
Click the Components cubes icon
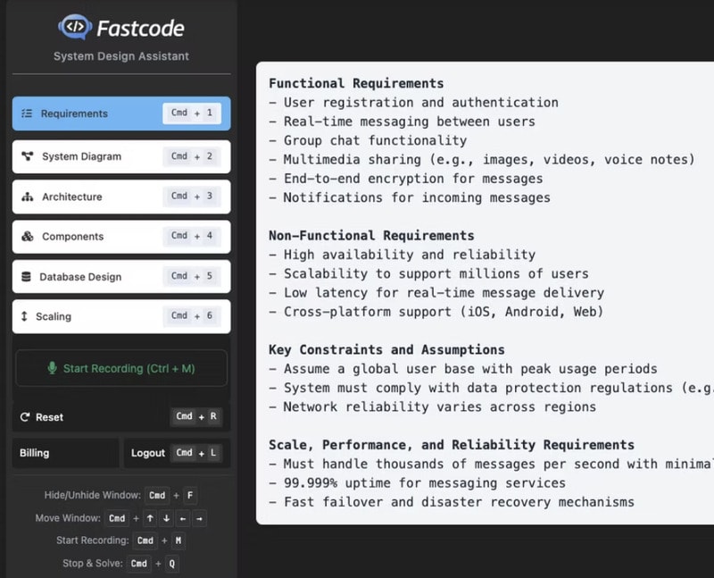point(27,237)
